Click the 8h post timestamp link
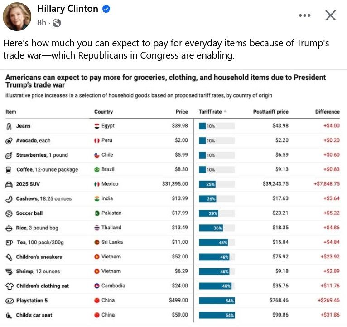 point(42,22)
